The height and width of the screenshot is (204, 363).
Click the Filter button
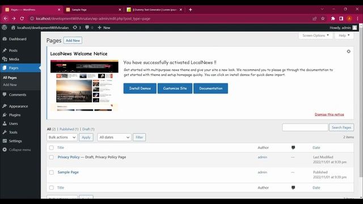coord(139,137)
